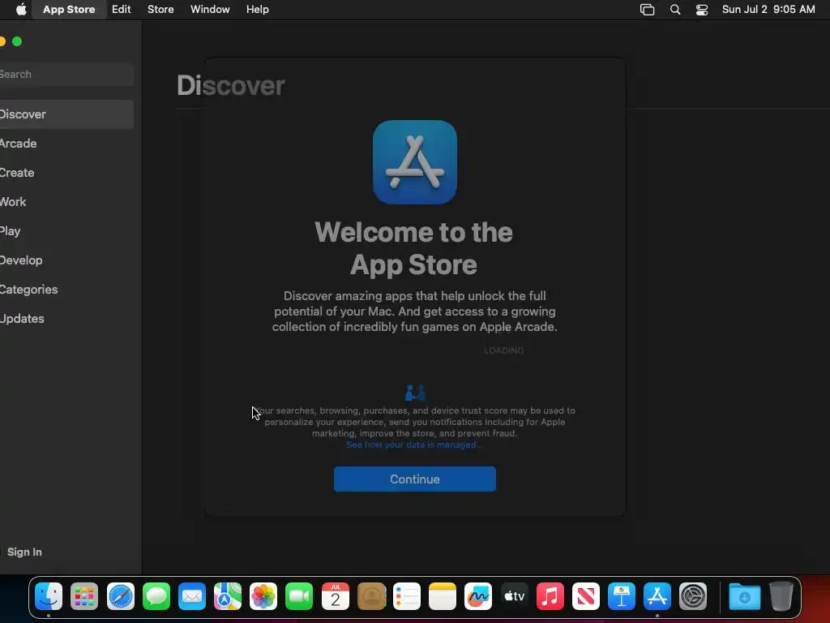This screenshot has width=830, height=623.
Task: Open the Downloads folder in dock
Action: pos(744,596)
